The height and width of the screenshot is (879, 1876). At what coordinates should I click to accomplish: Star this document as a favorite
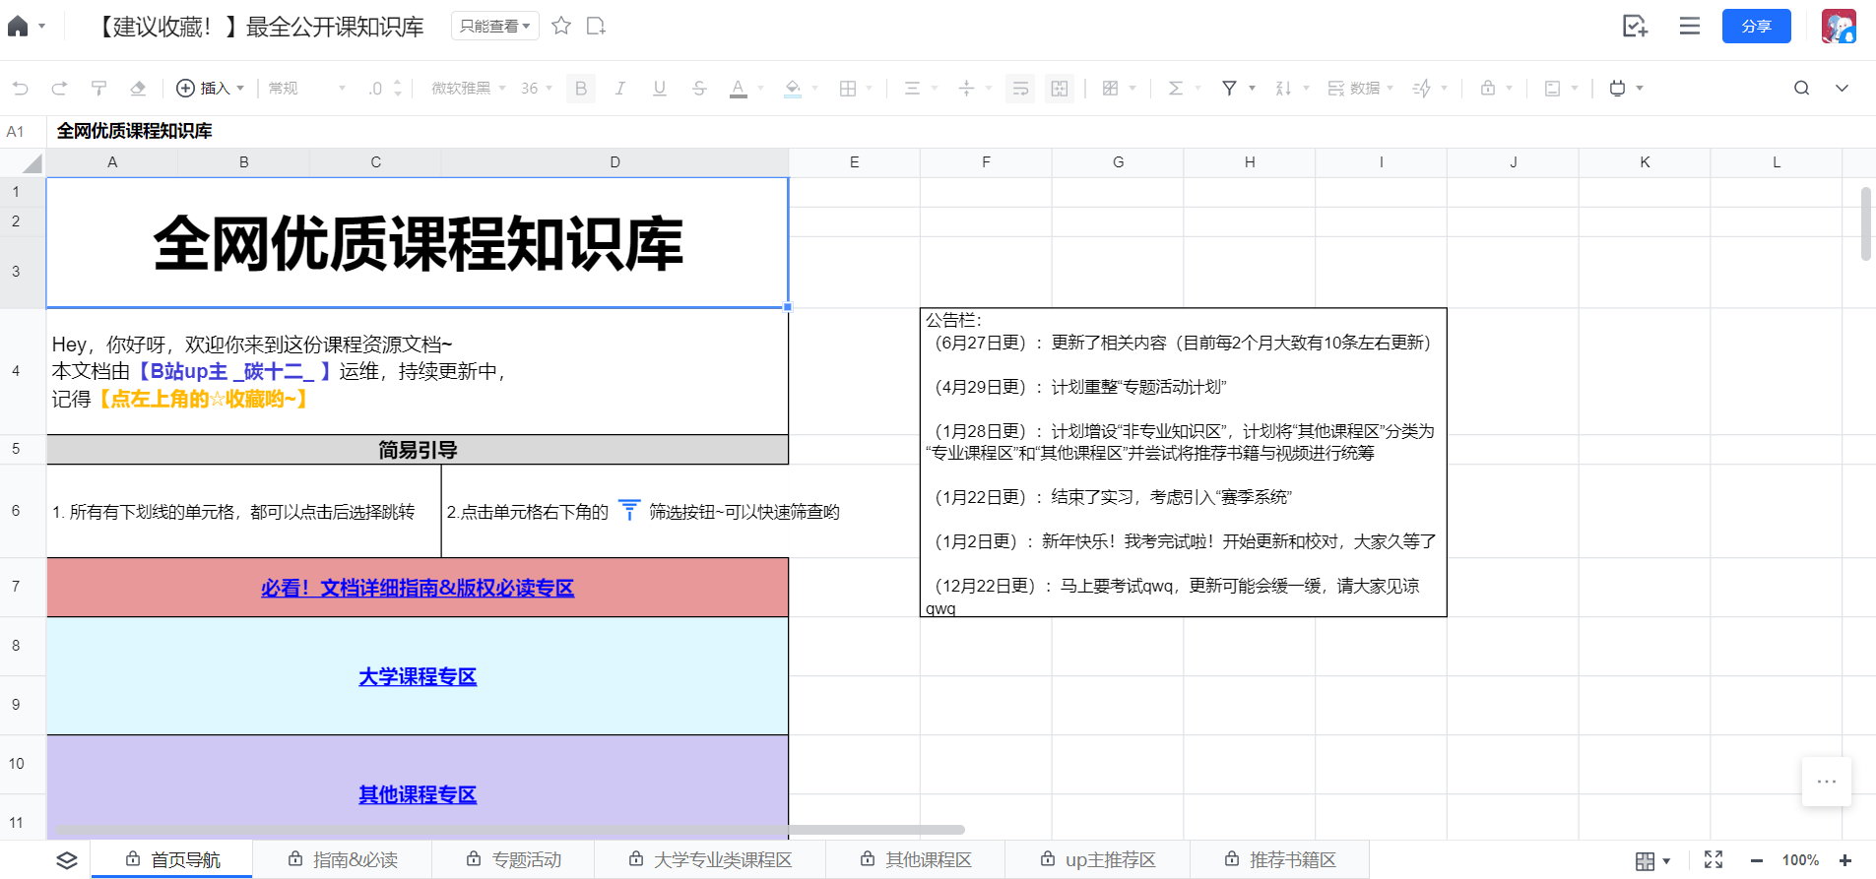point(561,26)
